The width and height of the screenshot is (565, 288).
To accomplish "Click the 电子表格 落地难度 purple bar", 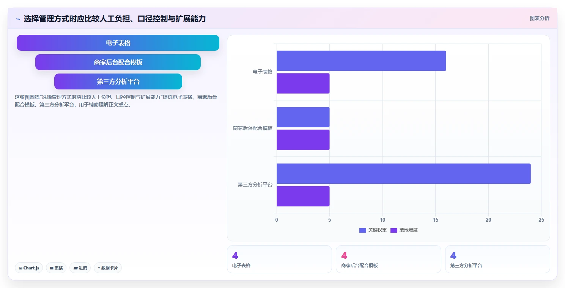I will 303,83.
